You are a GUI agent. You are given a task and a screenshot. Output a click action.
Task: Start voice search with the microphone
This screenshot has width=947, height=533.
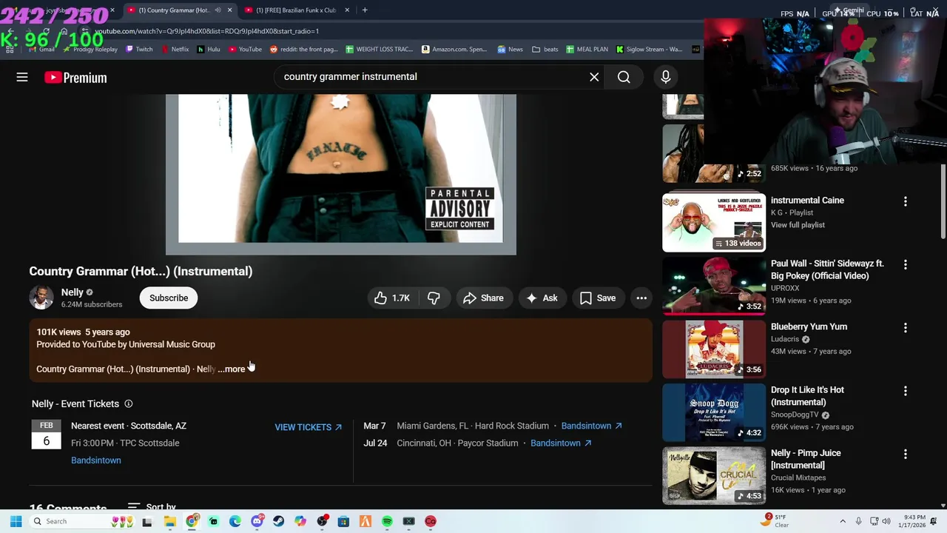click(665, 77)
